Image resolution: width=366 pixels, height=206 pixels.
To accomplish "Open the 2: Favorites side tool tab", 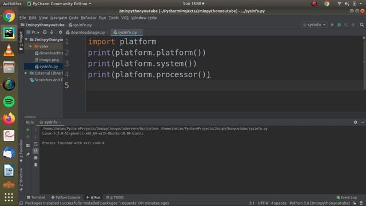I will click(x=21, y=150).
